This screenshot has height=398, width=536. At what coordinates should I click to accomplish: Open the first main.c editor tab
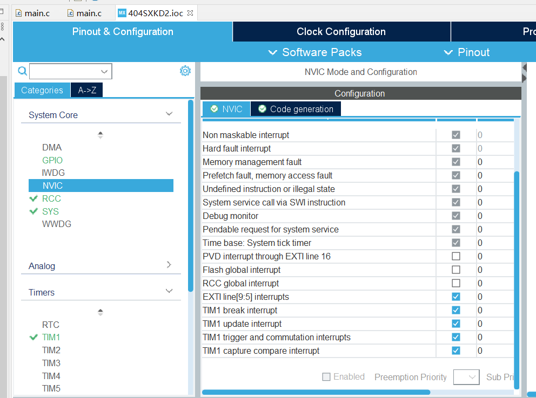click(33, 13)
